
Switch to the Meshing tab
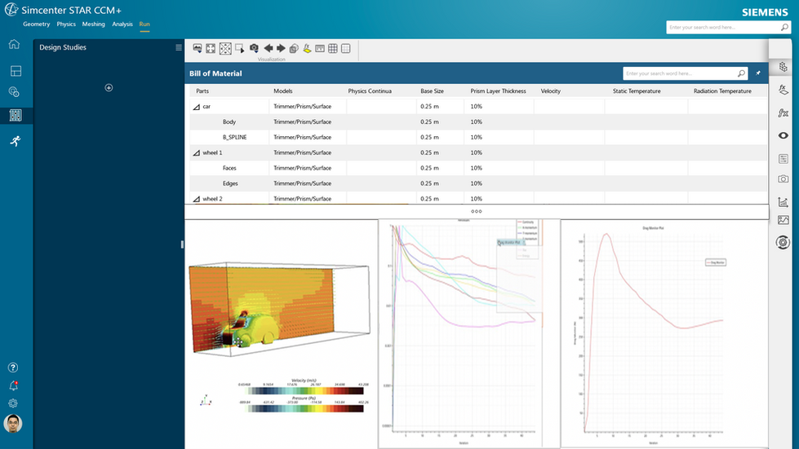click(x=93, y=24)
